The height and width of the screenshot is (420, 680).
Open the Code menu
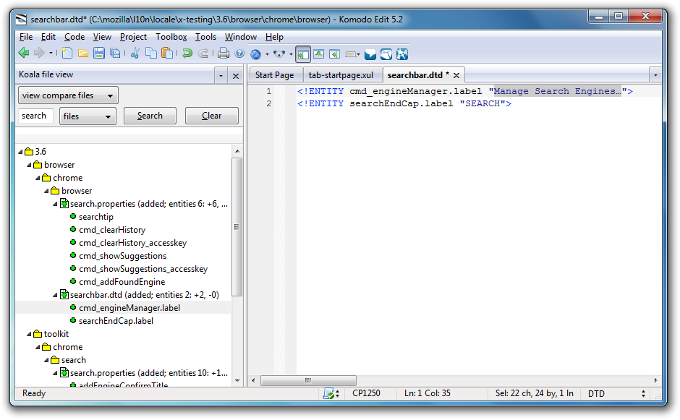pos(75,37)
